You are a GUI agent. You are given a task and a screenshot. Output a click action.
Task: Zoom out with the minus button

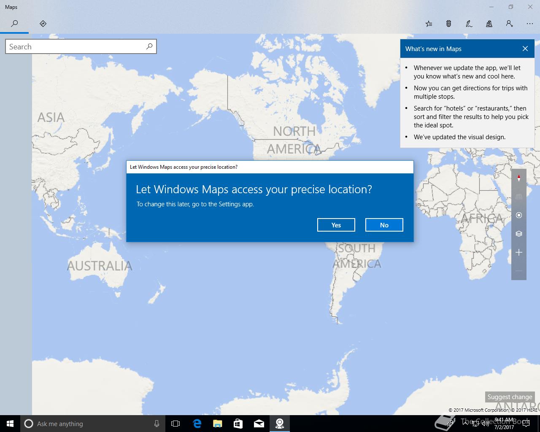[519, 271]
